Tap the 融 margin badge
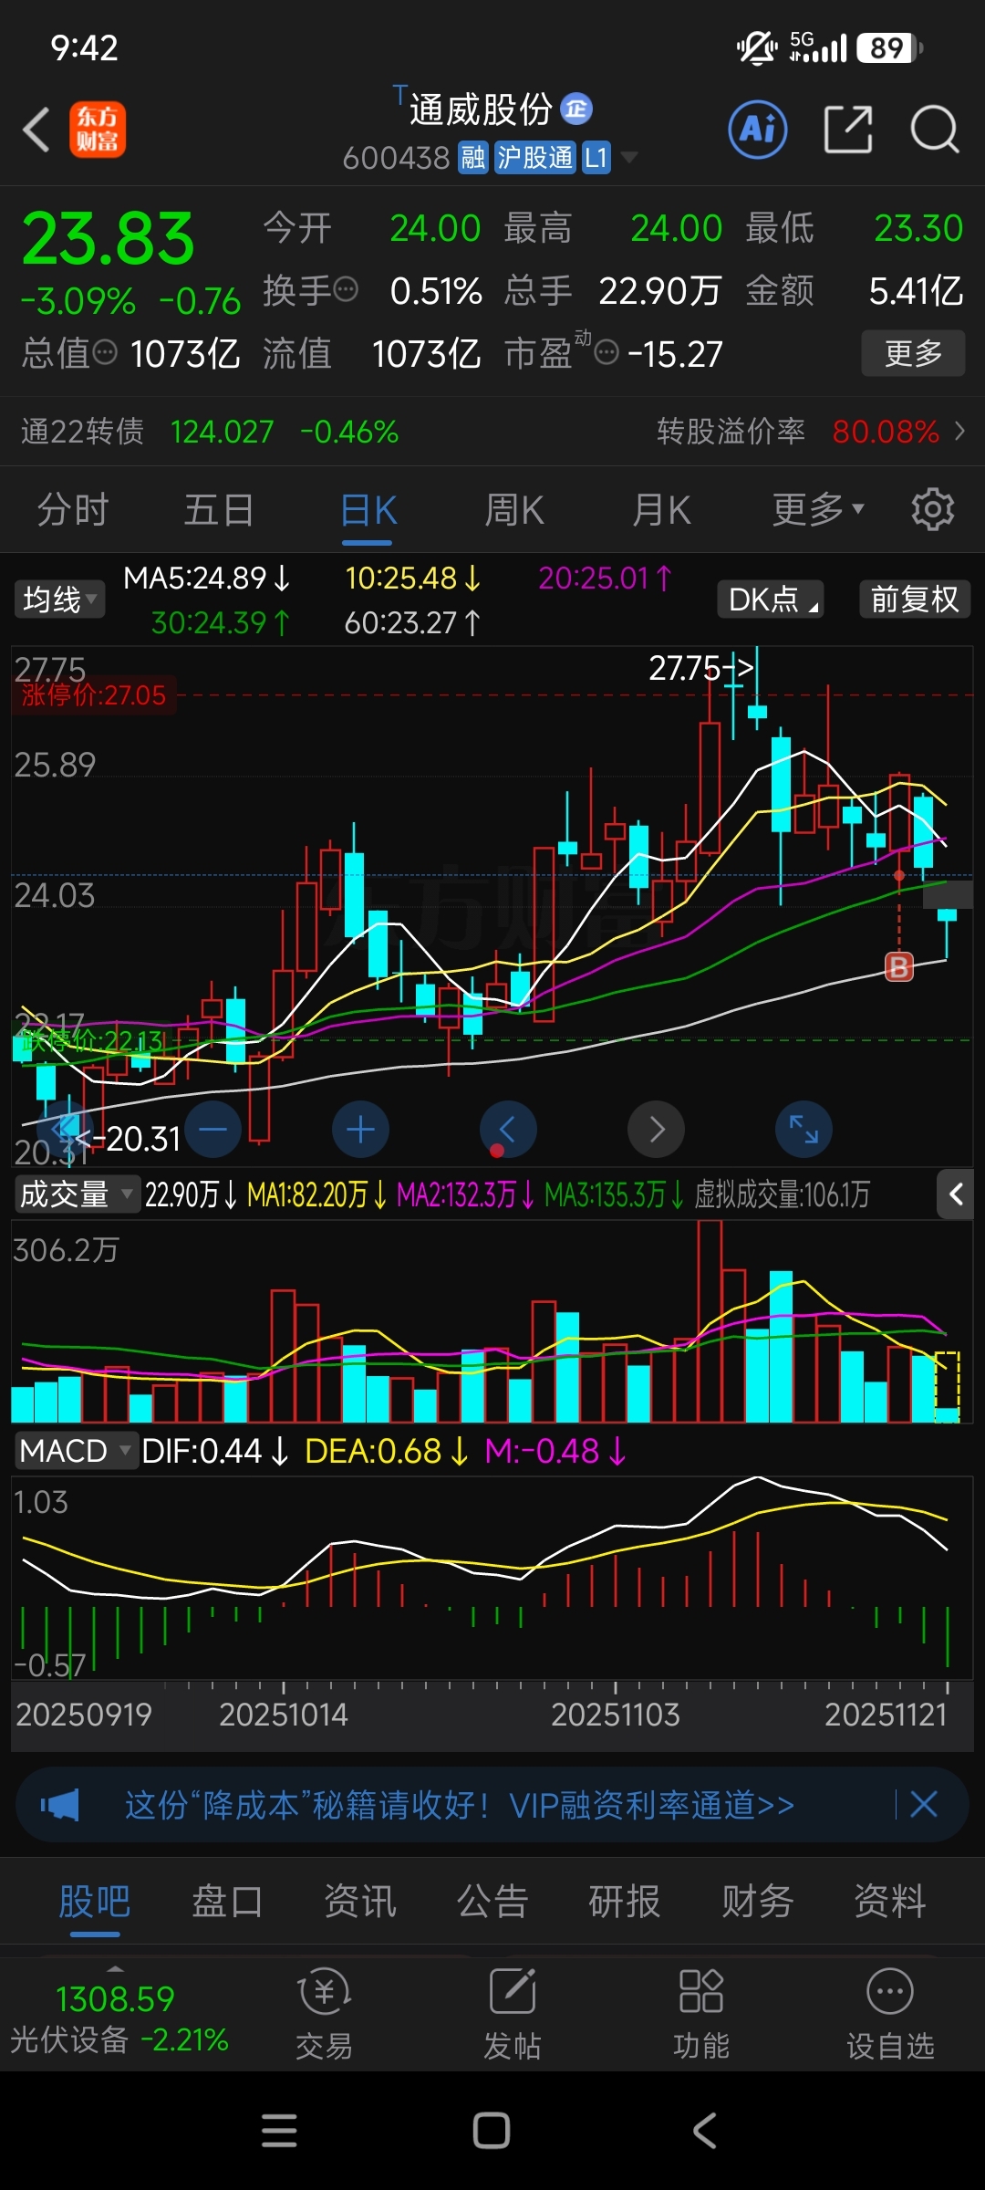The width and height of the screenshot is (985, 2190). coord(473,158)
